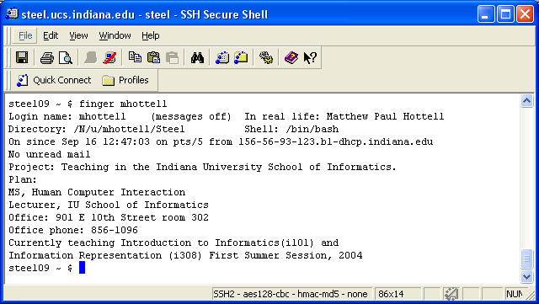The width and height of the screenshot is (539, 304).
Task: Click the scrollbar up arrow
Action: 526,101
